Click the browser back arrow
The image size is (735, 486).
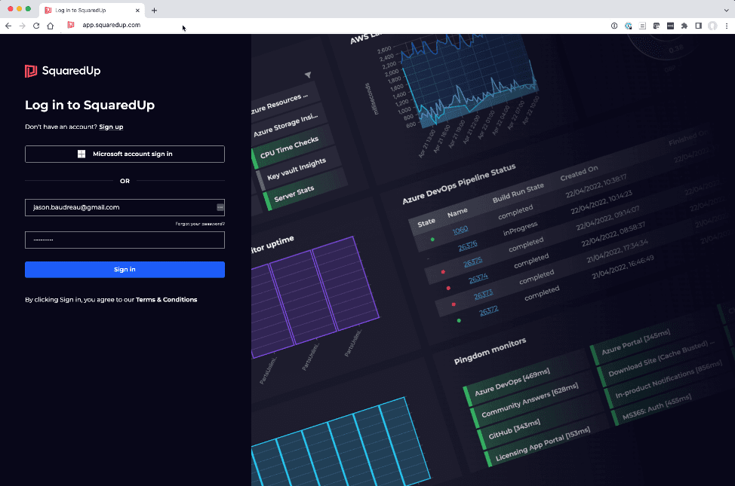pyautogui.click(x=8, y=26)
